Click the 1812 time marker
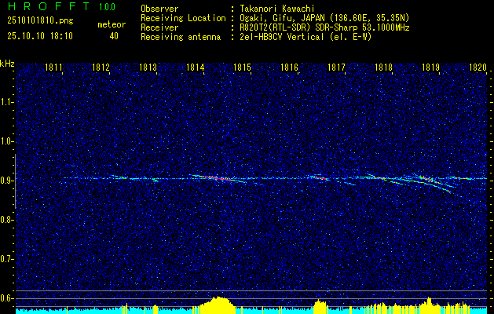494x314 pixels. click(101, 67)
